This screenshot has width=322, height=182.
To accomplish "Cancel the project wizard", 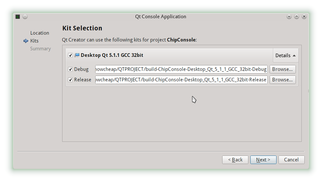I will click(x=291, y=160).
